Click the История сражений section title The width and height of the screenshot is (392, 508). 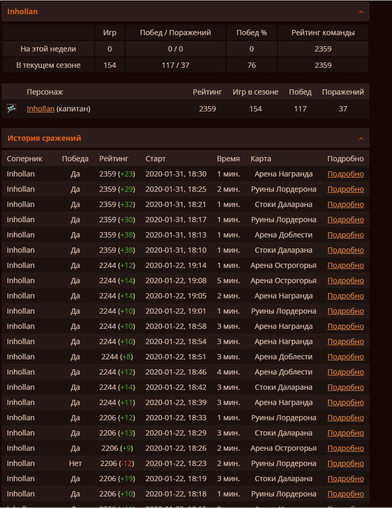(x=44, y=138)
